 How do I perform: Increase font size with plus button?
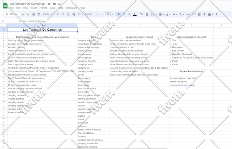(x=113, y=14)
